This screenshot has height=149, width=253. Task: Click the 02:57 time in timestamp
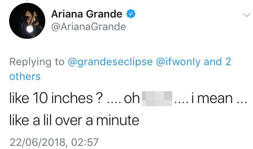pyautogui.click(x=85, y=142)
